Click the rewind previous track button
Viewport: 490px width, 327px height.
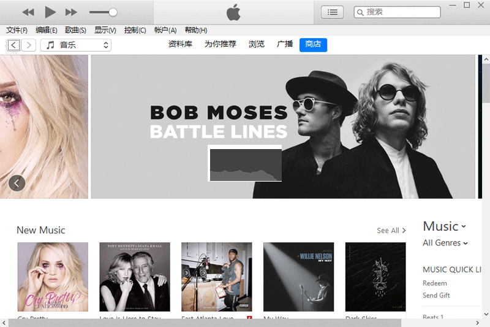point(28,12)
